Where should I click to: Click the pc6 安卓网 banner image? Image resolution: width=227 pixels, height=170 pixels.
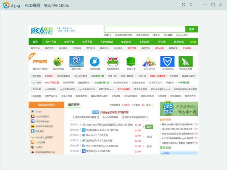[179, 109]
